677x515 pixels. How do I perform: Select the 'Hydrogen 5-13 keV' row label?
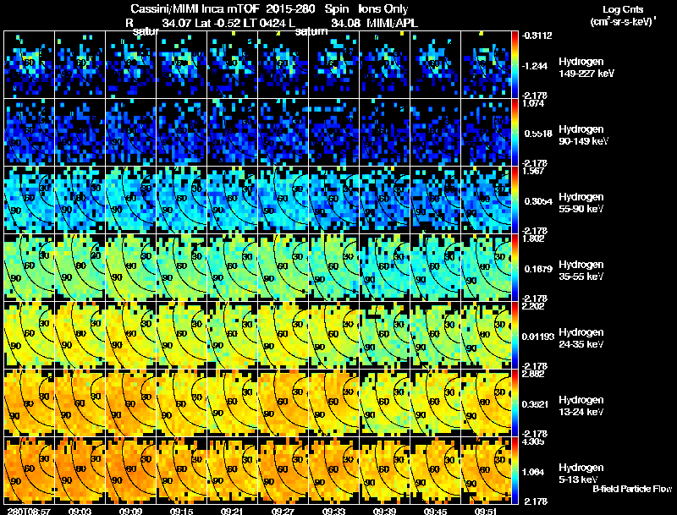pos(581,474)
